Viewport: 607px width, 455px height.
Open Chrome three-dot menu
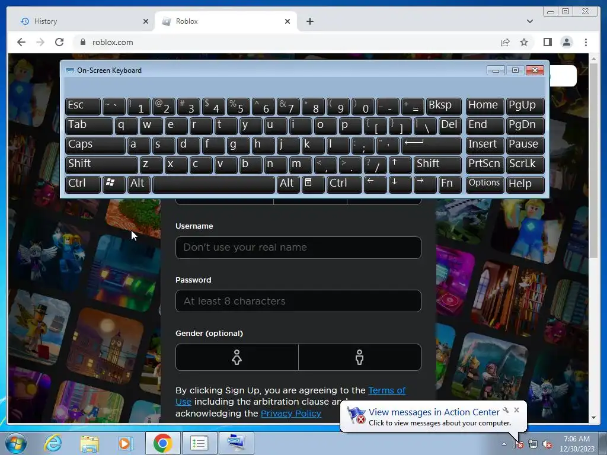click(x=586, y=42)
